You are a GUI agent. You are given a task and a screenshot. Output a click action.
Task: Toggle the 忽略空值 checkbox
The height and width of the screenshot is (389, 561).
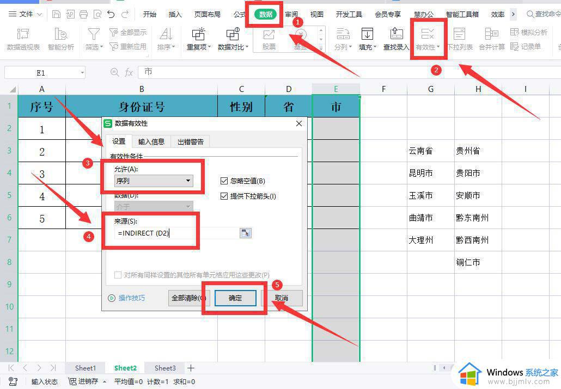(224, 181)
